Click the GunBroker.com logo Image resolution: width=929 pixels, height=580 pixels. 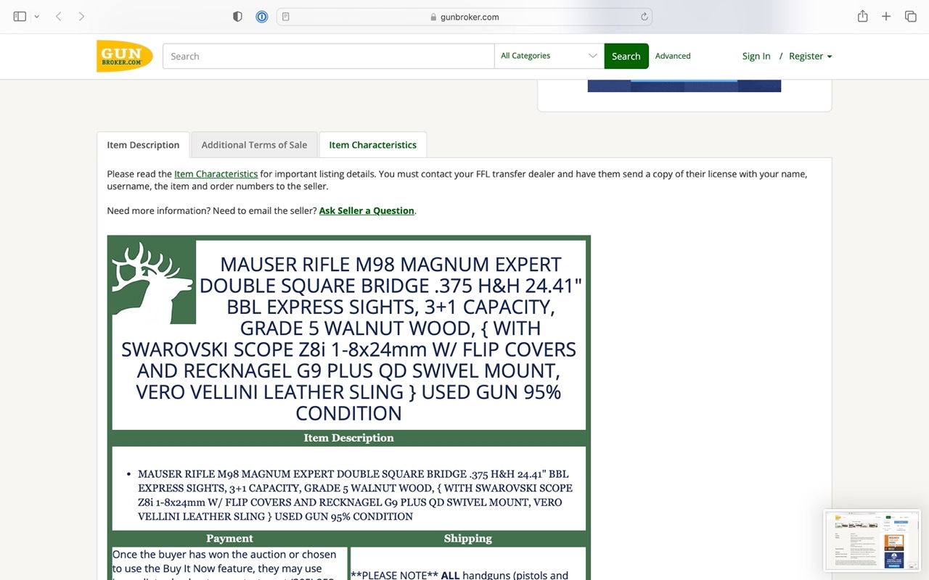pyautogui.click(x=124, y=56)
